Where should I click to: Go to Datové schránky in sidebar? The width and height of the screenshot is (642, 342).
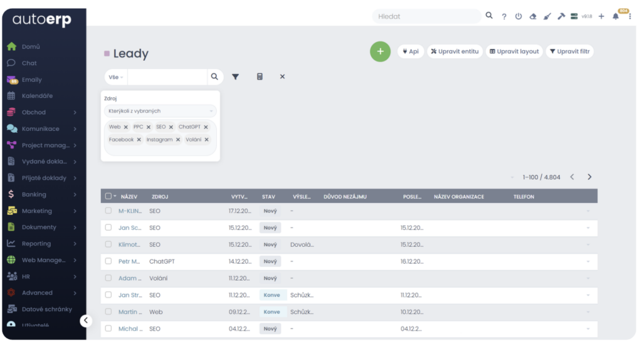point(46,309)
